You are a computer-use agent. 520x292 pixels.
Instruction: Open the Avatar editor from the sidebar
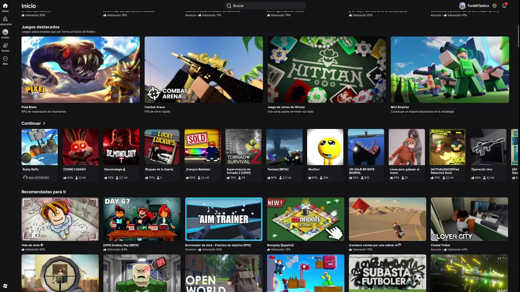[x=5, y=34]
